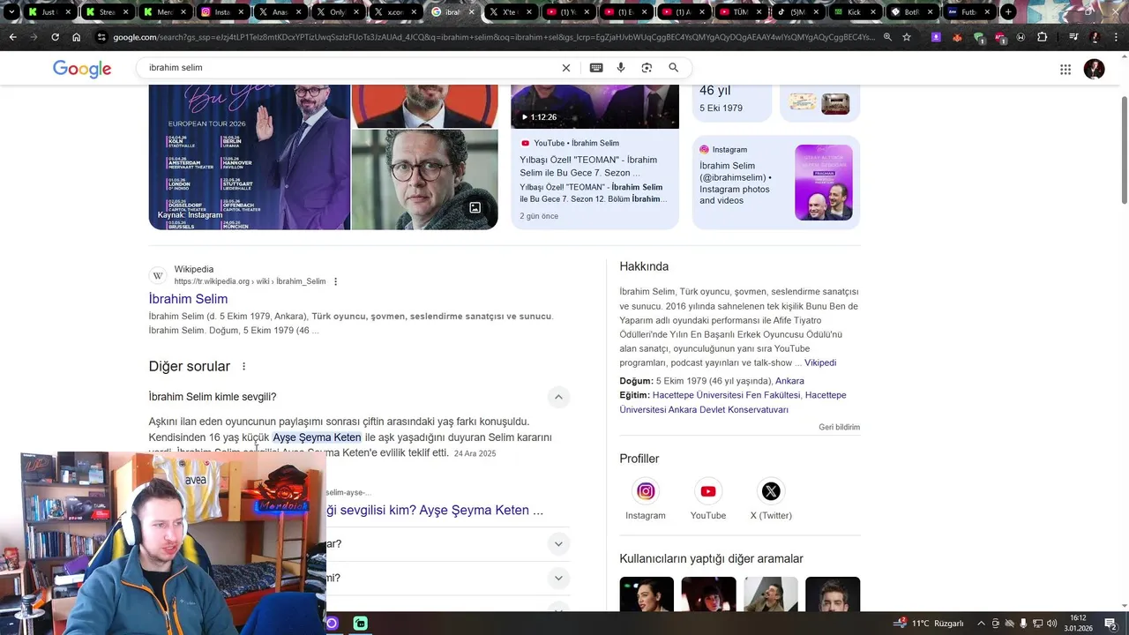Play the Yılbaşı Özel TEOMAN video thumbnail

(595, 107)
